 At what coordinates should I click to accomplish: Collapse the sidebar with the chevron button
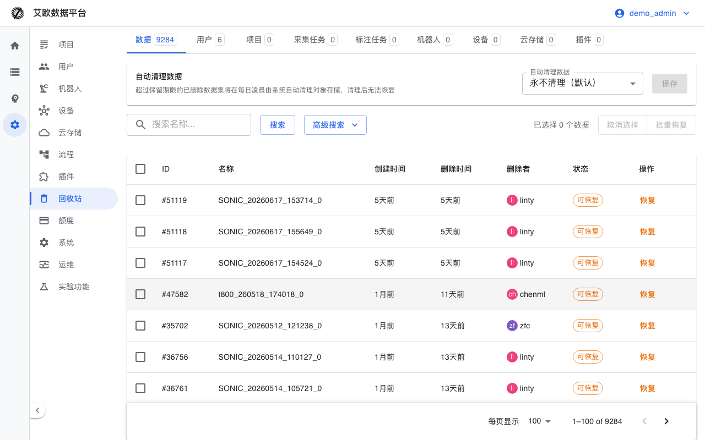pos(37,410)
